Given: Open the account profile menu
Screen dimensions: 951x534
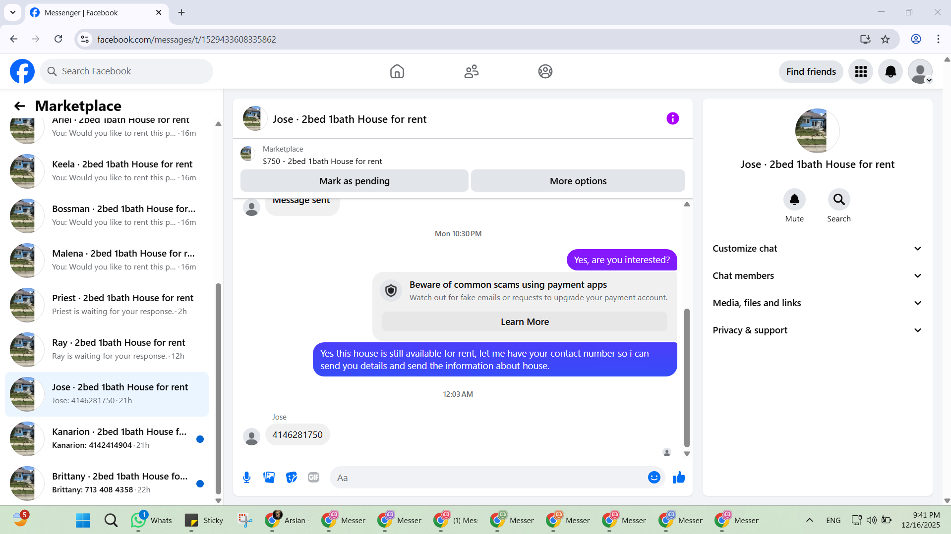Looking at the screenshot, I should point(920,71).
